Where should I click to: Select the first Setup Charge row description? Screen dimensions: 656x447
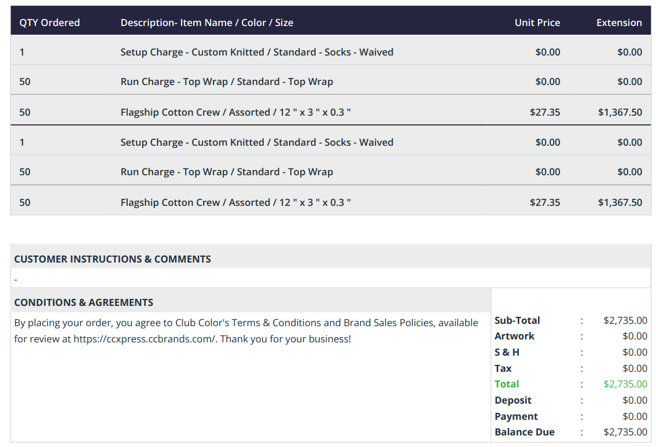(x=257, y=52)
